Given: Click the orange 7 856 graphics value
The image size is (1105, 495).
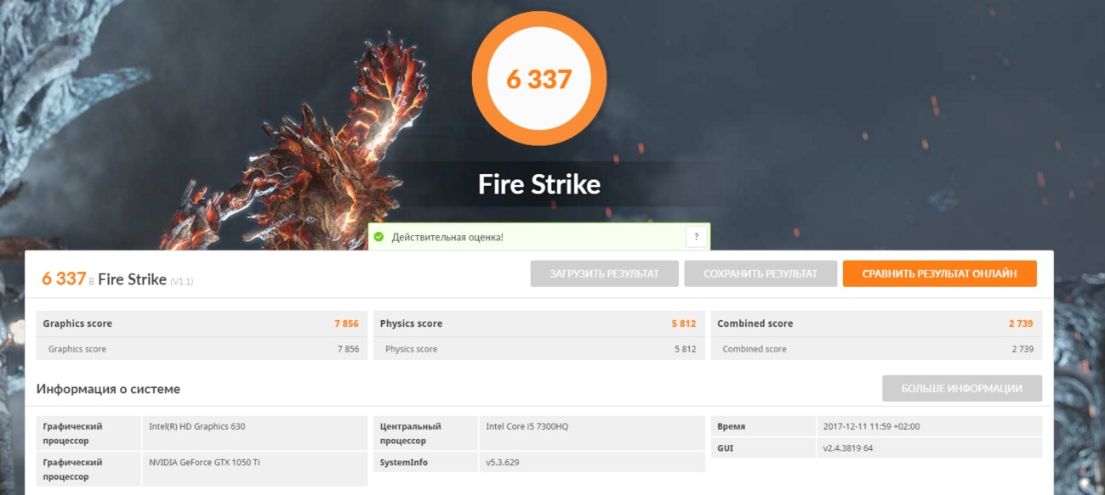Looking at the screenshot, I should 346,323.
